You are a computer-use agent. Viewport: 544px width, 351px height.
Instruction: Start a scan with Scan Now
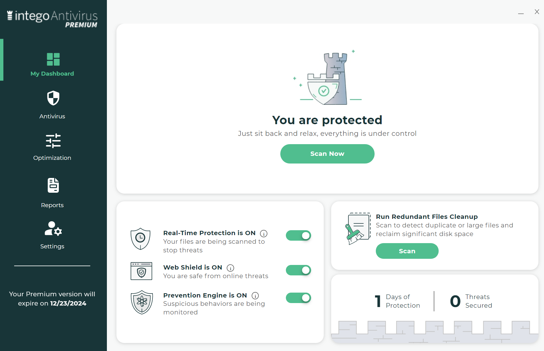tap(327, 154)
